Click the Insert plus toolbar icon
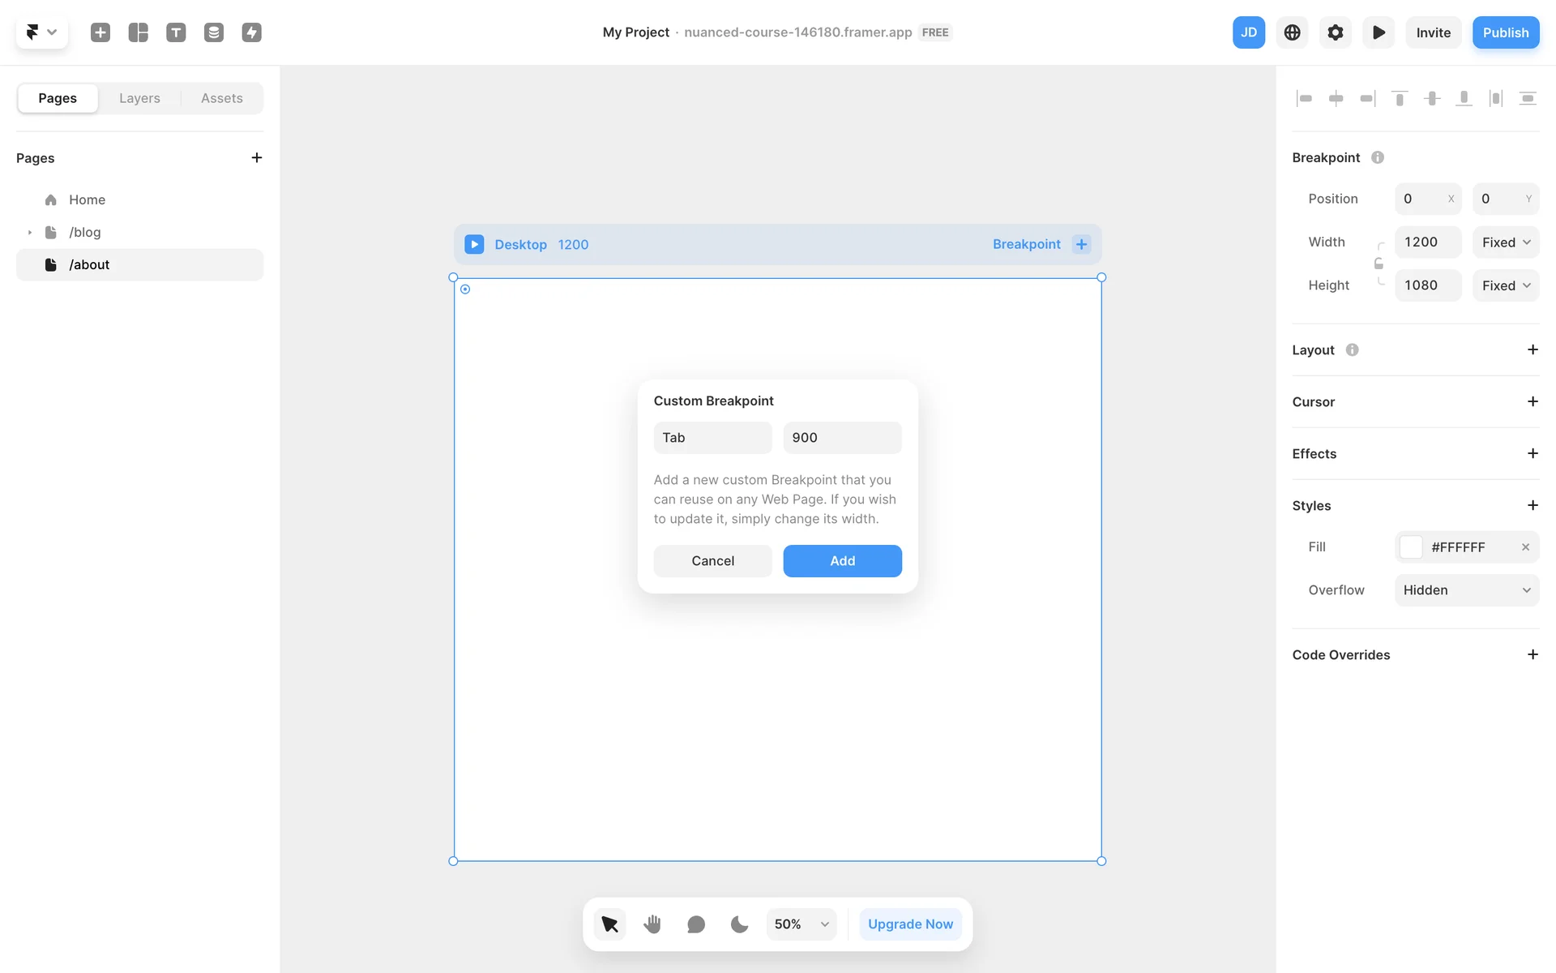The width and height of the screenshot is (1556, 973). tap(100, 32)
